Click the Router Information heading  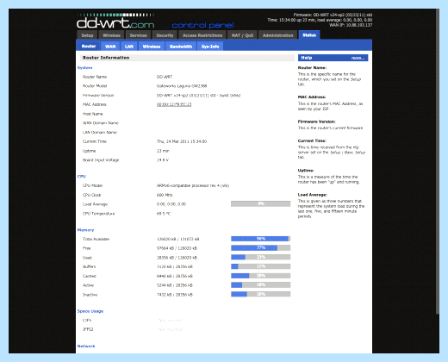tap(106, 58)
